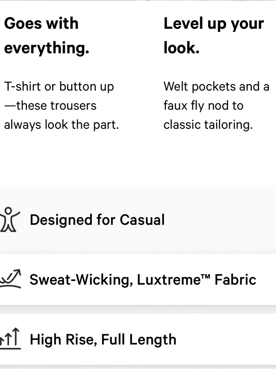Select the 'Goes with everything.' heading
The width and height of the screenshot is (276, 369).
tap(47, 35)
